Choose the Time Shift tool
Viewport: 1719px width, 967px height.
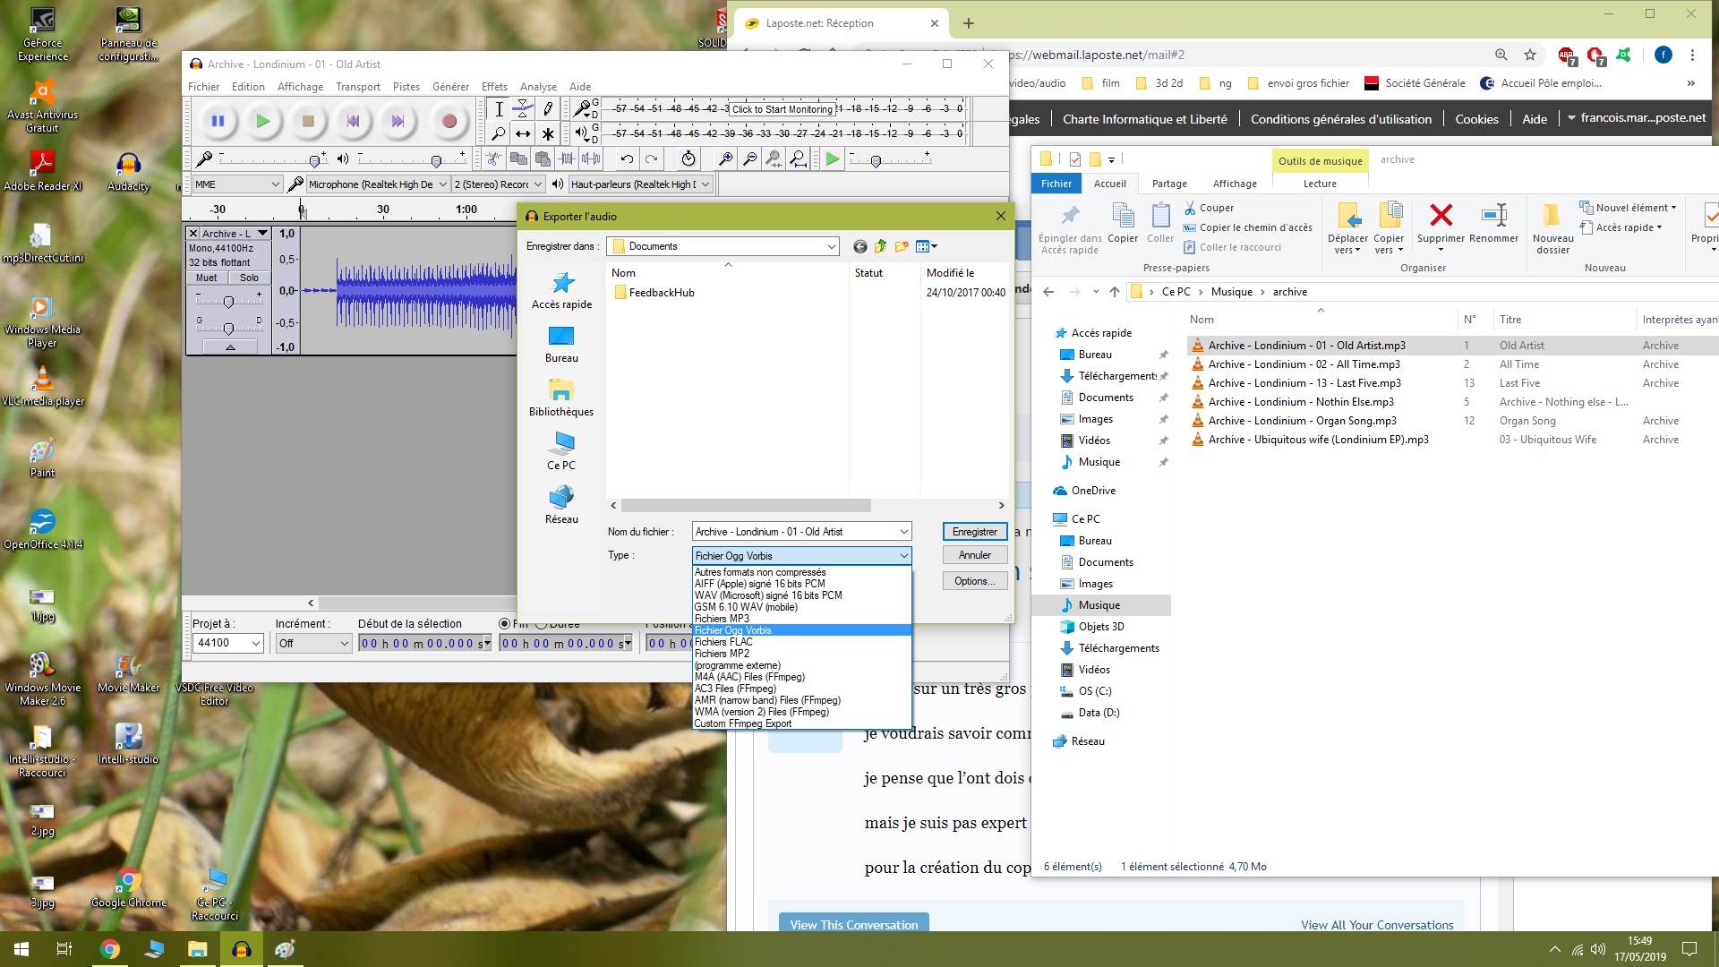coord(523,134)
